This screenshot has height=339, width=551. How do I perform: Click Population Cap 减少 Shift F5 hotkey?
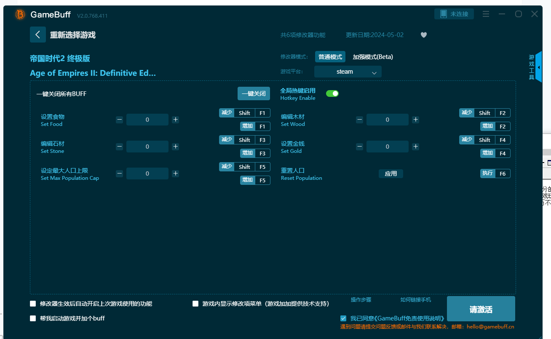pyautogui.click(x=245, y=167)
